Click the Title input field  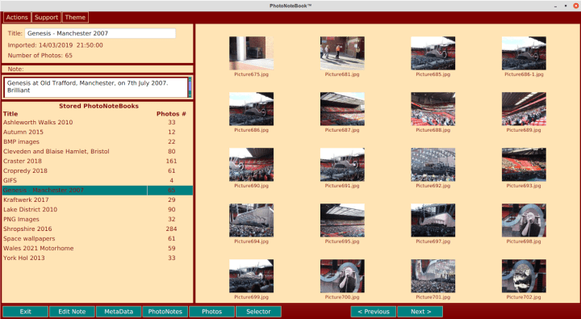click(x=100, y=33)
